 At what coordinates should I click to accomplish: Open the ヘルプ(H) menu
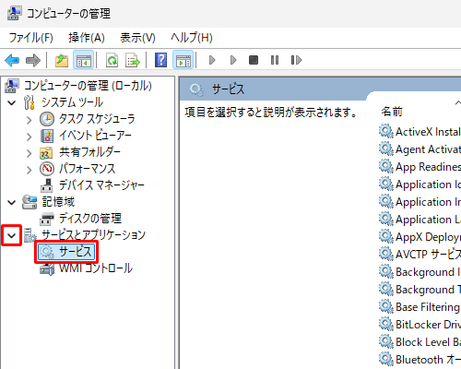pos(192,38)
